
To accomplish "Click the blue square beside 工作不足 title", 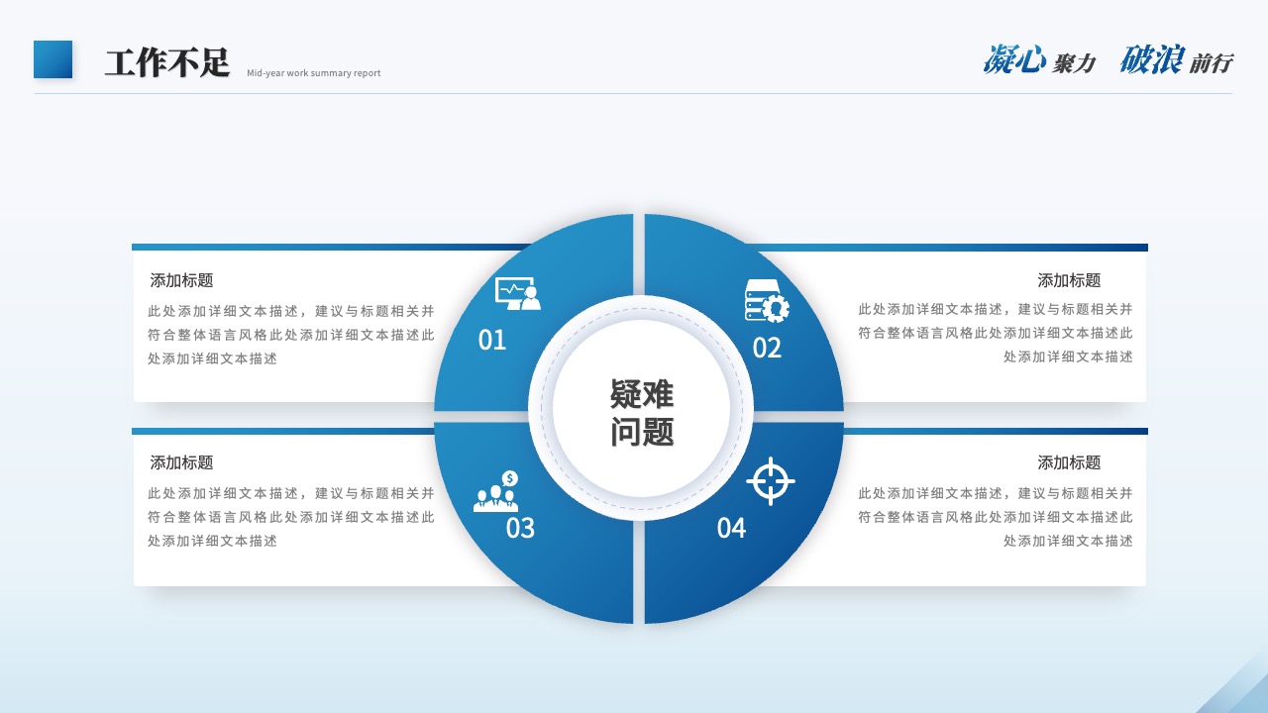I will tap(53, 59).
